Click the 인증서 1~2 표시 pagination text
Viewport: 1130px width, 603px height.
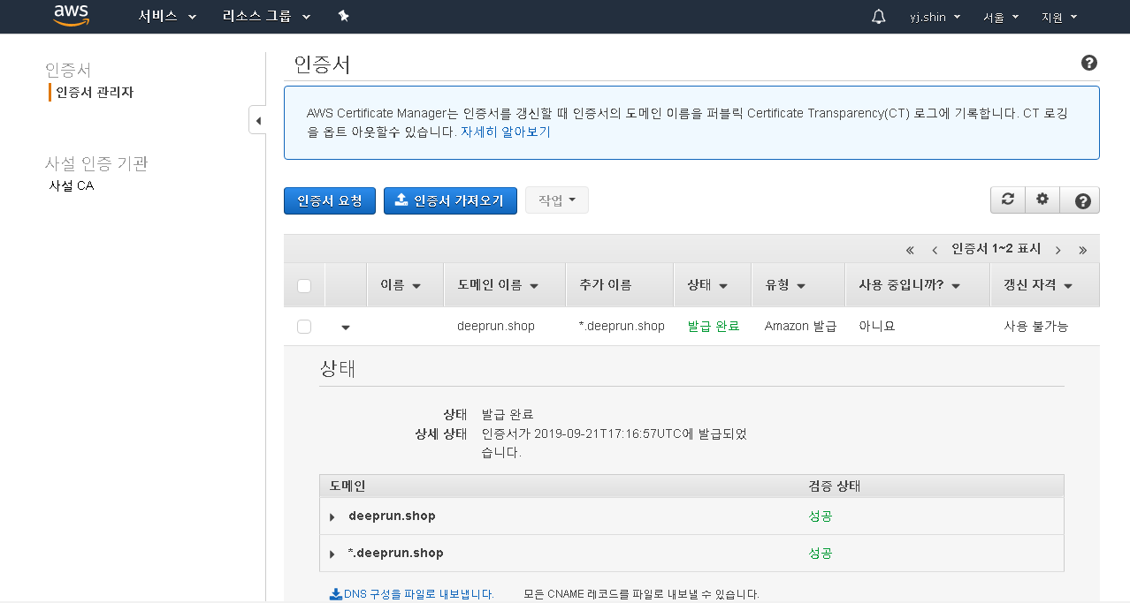pos(996,249)
